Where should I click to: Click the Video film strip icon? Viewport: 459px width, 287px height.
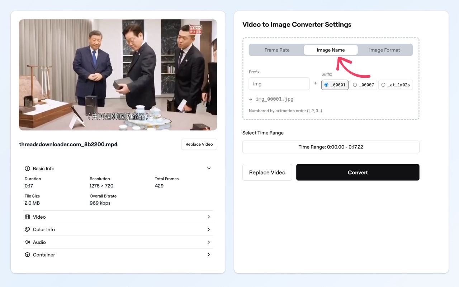(x=27, y=217)
